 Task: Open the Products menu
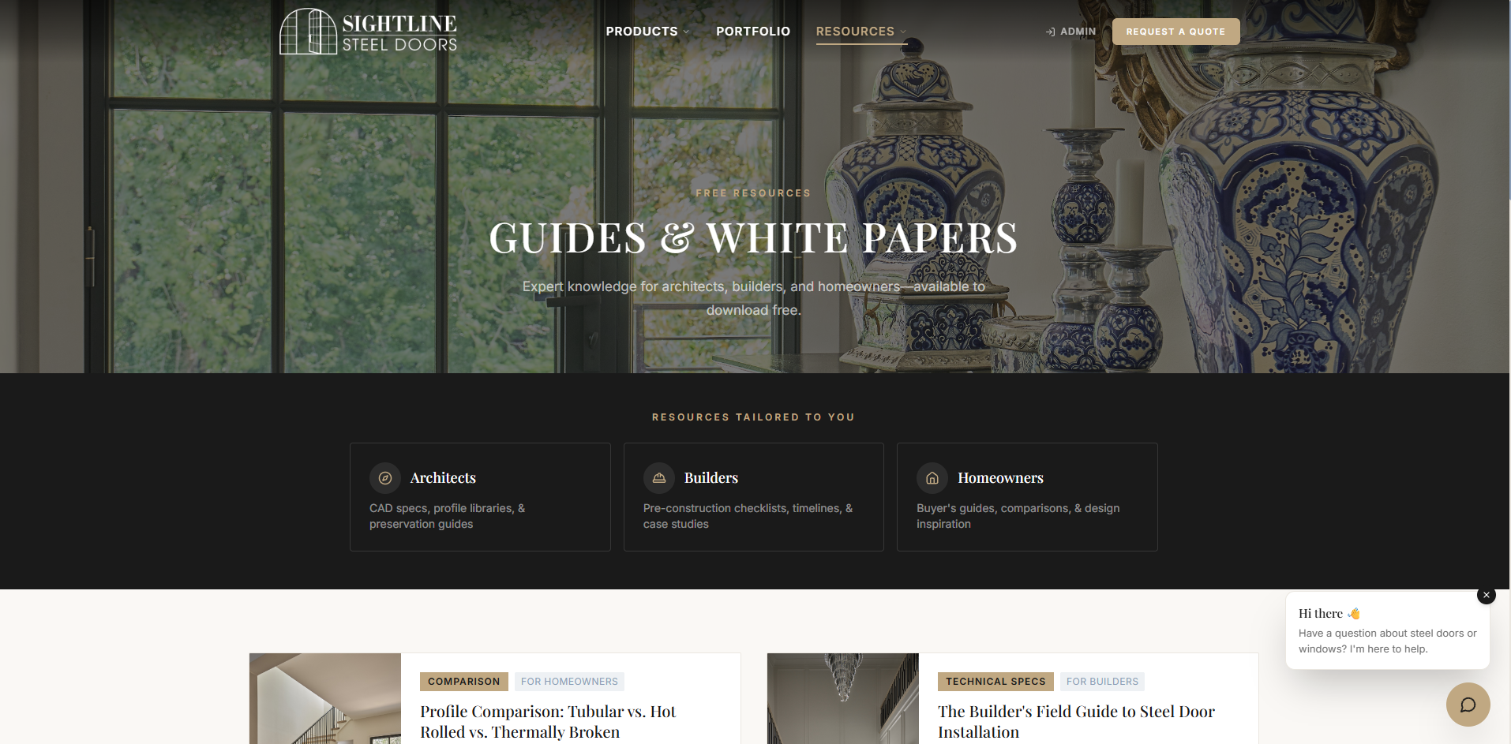(x=647, y=32)
